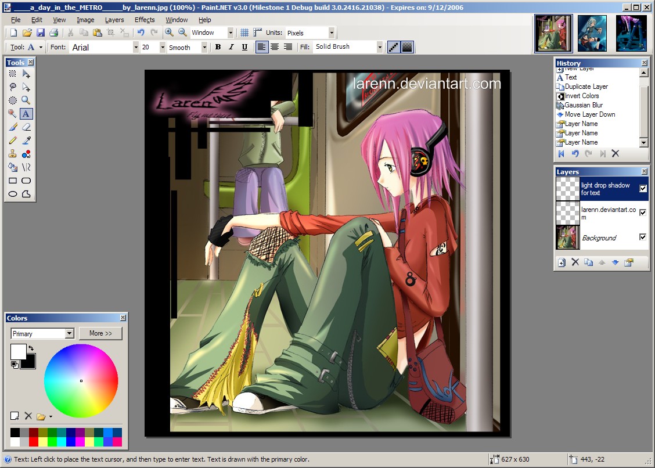
Task: Select the Lasso Select tool
Action: [x=13, y=87]
